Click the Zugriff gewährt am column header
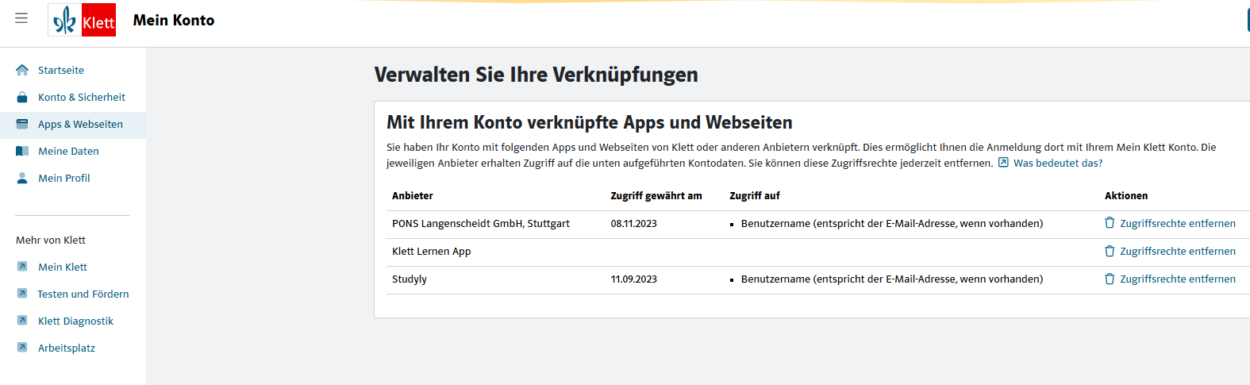 (x=656, y=195)
